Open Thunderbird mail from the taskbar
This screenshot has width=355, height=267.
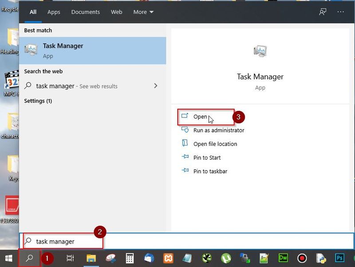point(149,258)
